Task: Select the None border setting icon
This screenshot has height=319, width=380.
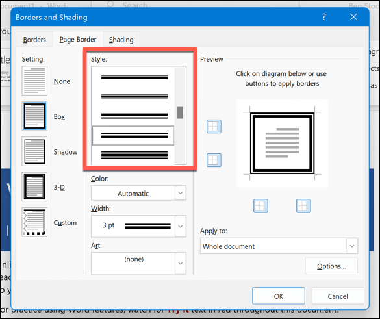Action: [x=34, y=81]
